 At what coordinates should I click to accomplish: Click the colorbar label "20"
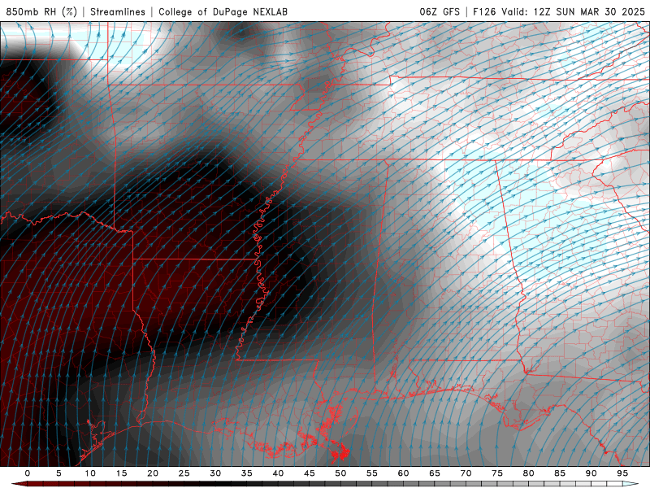click(x=153, y=473)
